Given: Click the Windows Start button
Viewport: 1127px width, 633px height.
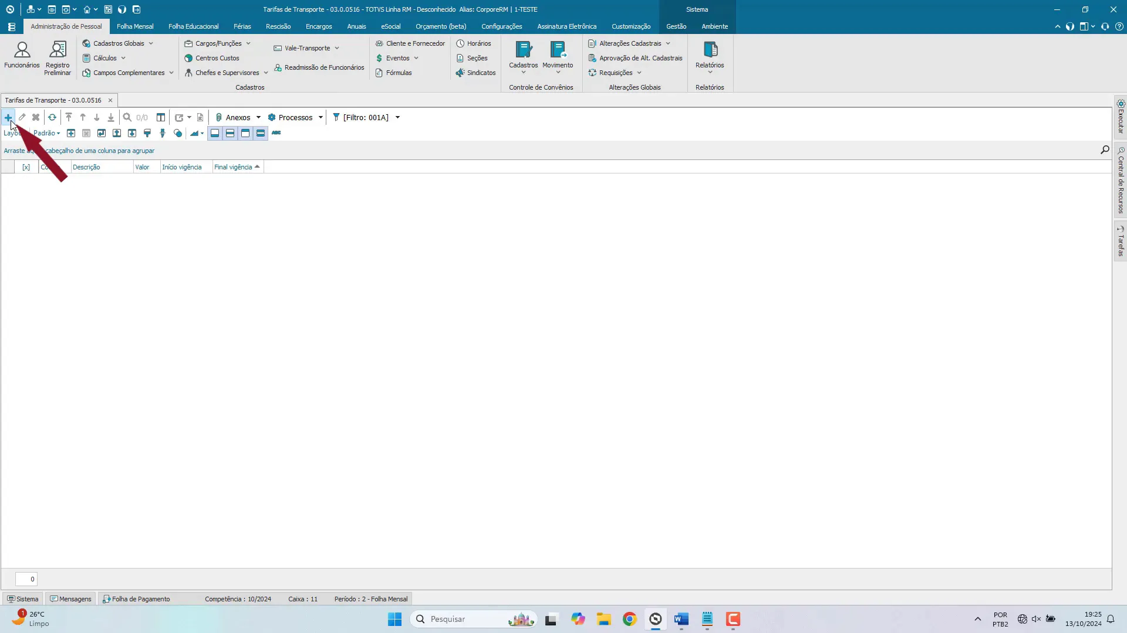Looking at the screenshot, I should click(x=394, y=620).
